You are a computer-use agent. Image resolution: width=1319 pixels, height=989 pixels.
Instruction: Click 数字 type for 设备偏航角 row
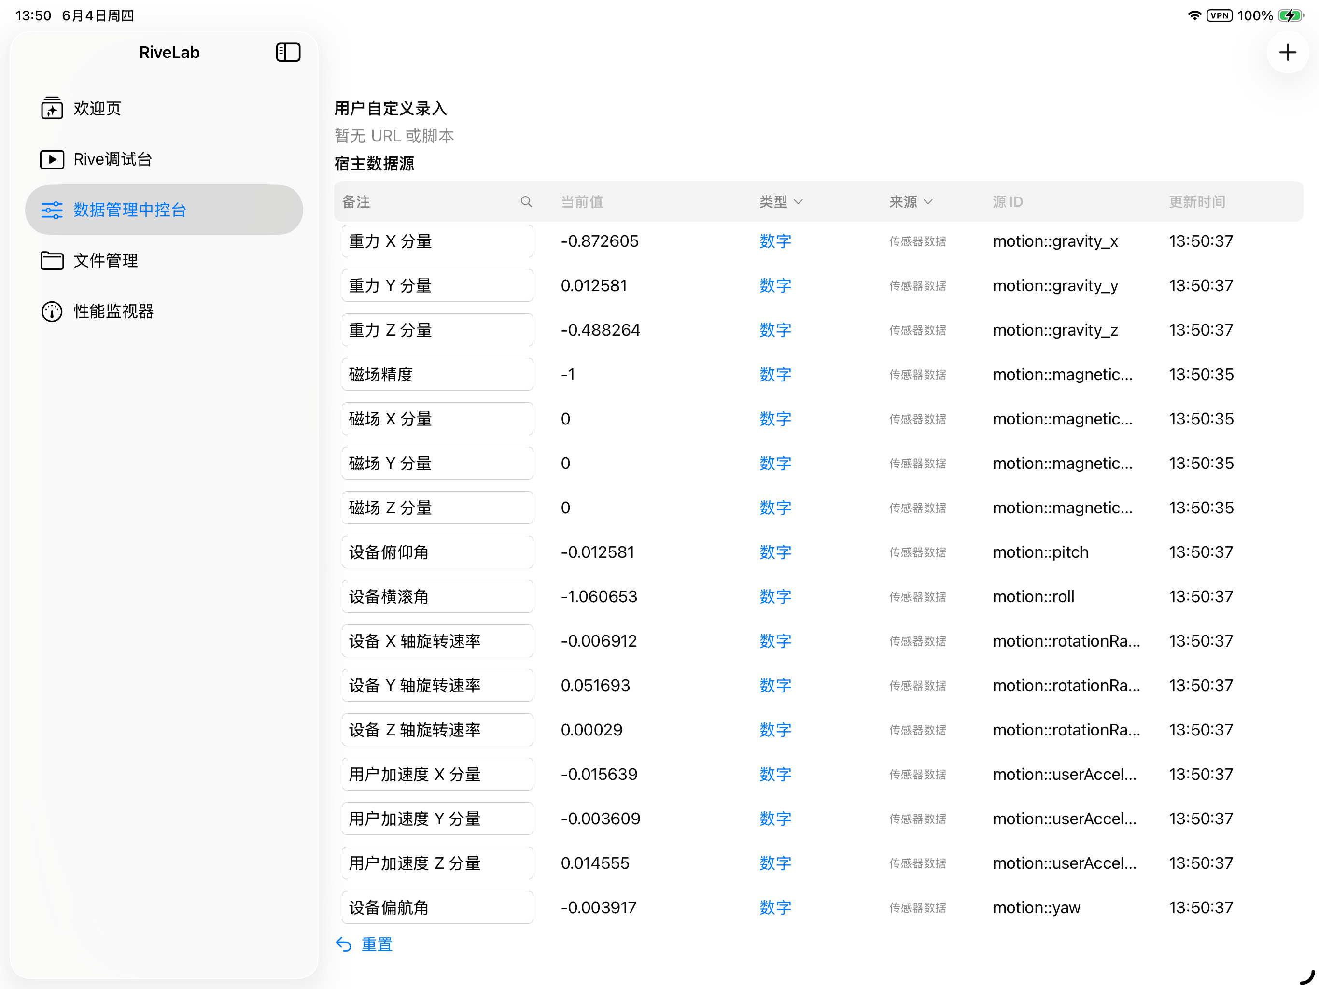click(x=775, y=908)
